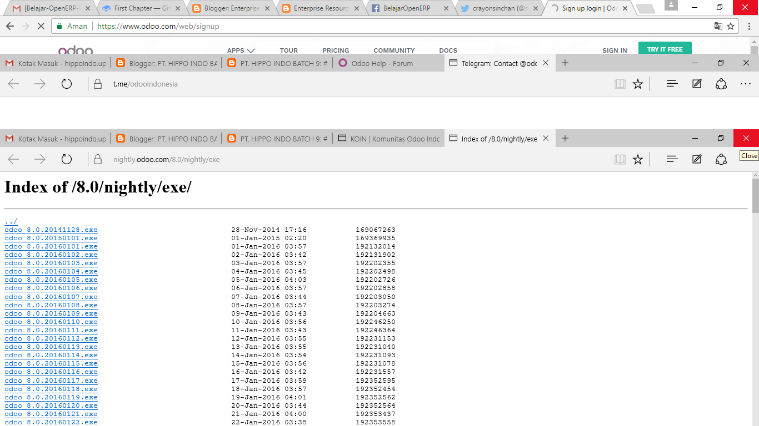Open the parent directory ../ link
759x426 pixels.
(11, 221)
